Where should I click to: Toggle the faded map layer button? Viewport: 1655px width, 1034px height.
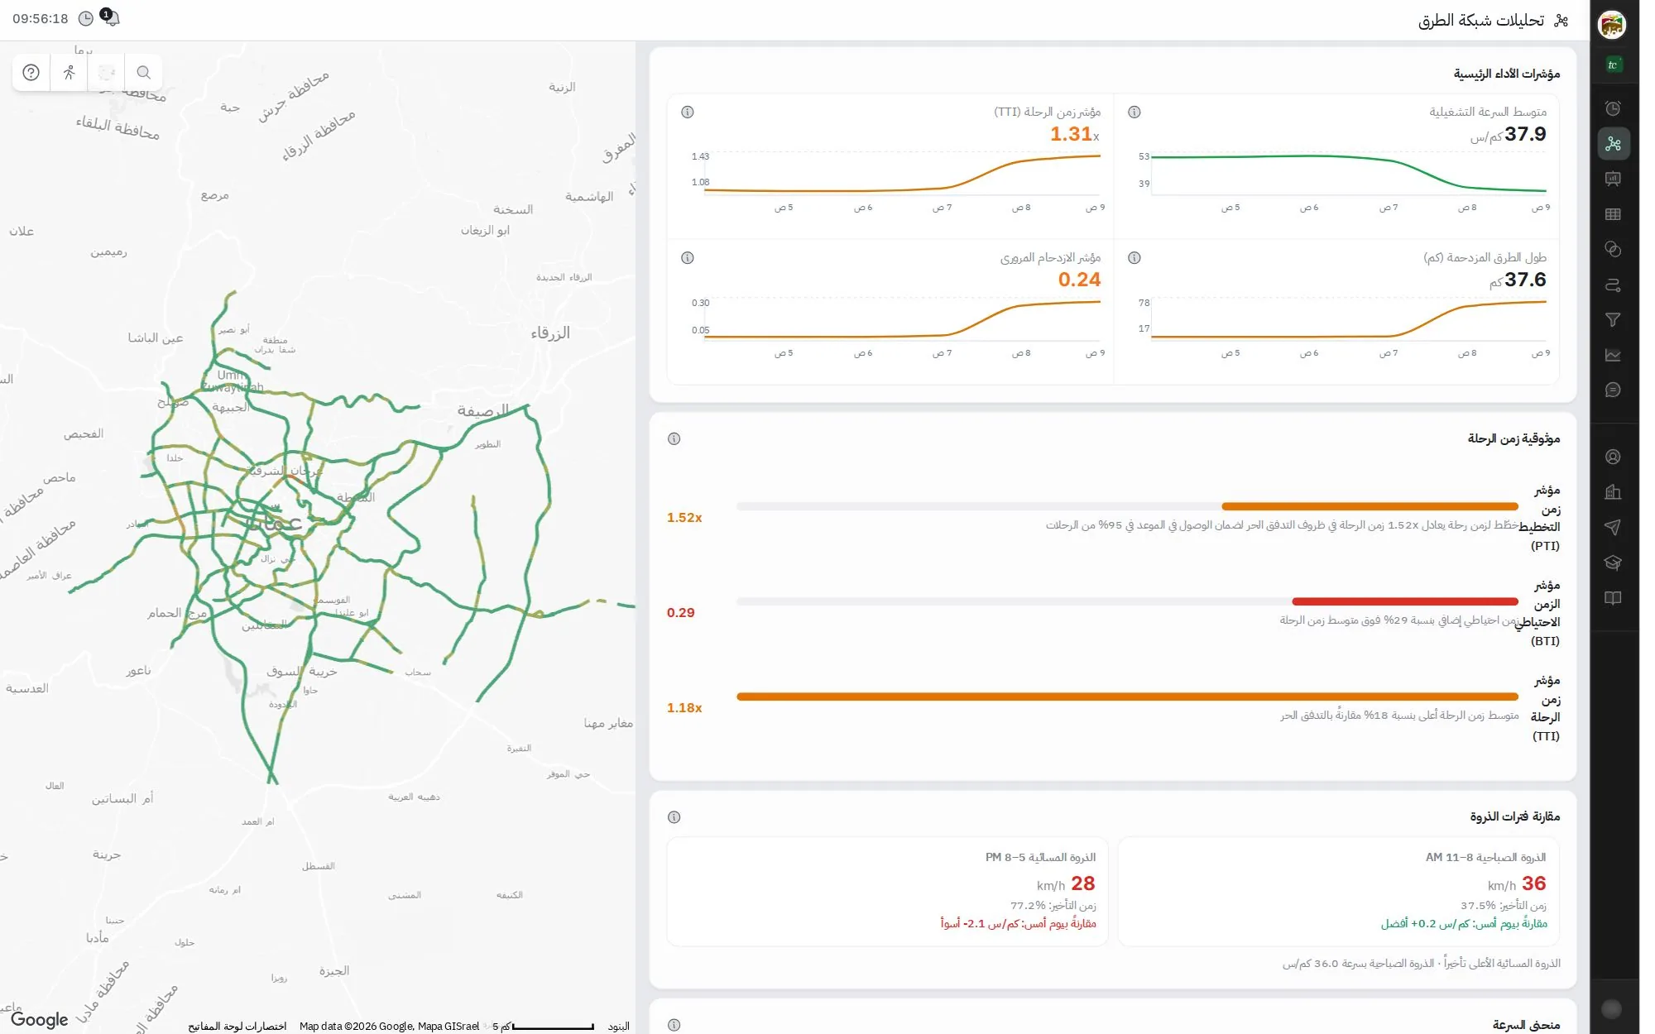pos(106,73)
